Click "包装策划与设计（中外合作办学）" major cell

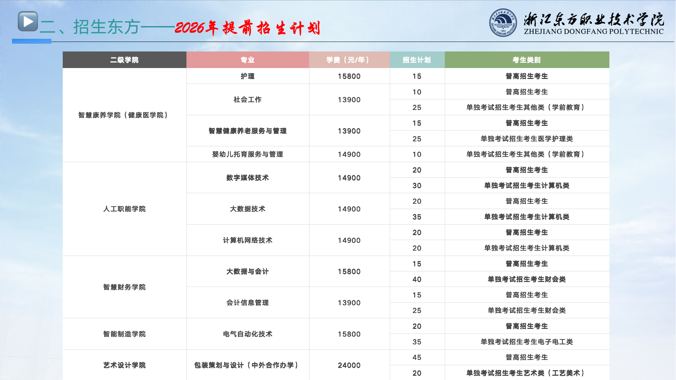[248, 365]
